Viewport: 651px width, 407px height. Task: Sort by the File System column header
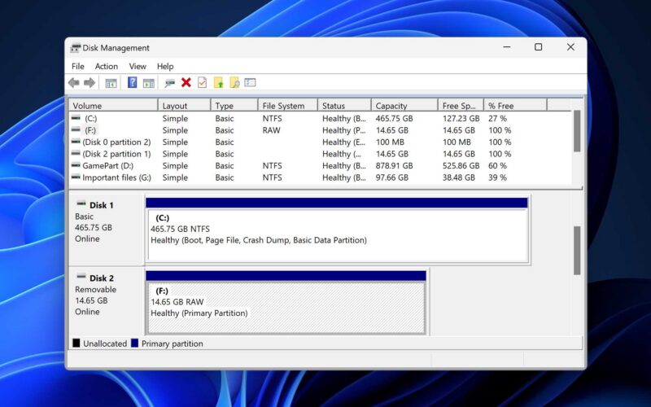288,106
